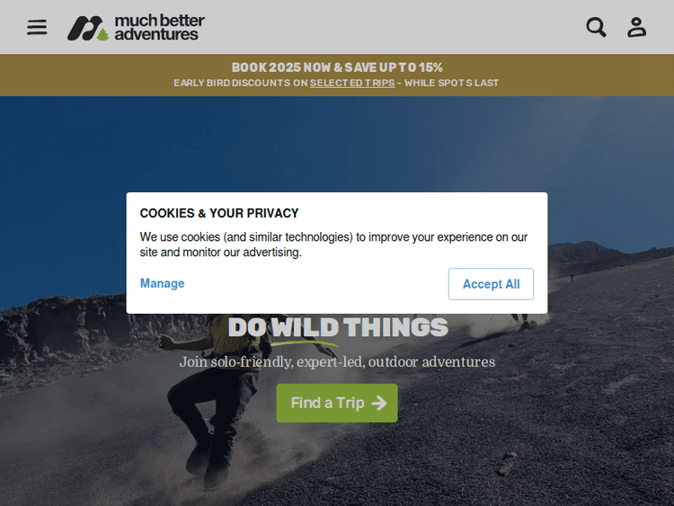Screen dimensions: 674x506
Task: Open the user account profile icon
Action: pyautogui.click(x=636, y=27)
